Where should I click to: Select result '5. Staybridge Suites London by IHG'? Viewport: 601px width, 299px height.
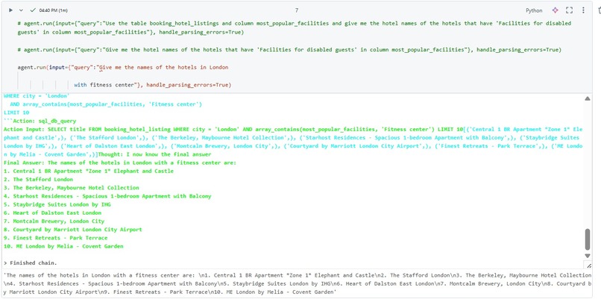coord(57,205)
